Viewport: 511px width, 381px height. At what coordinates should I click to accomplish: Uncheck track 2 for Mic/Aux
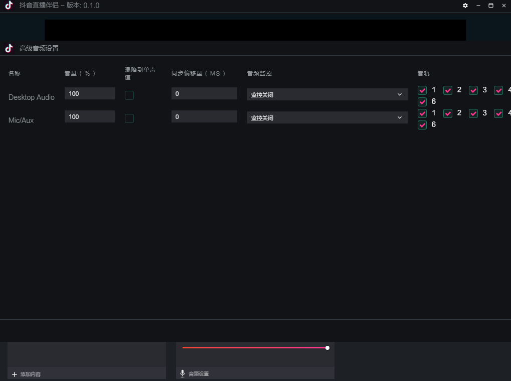448,113
